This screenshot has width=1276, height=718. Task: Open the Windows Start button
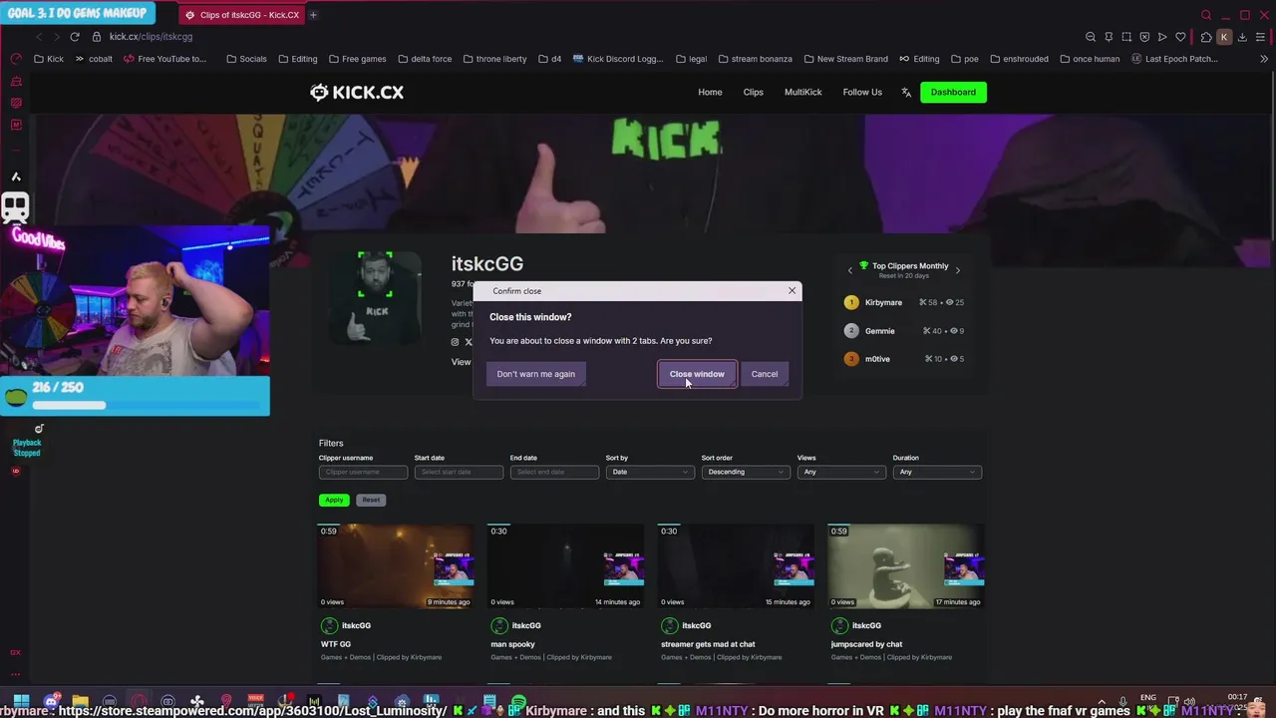click(21, 701)
